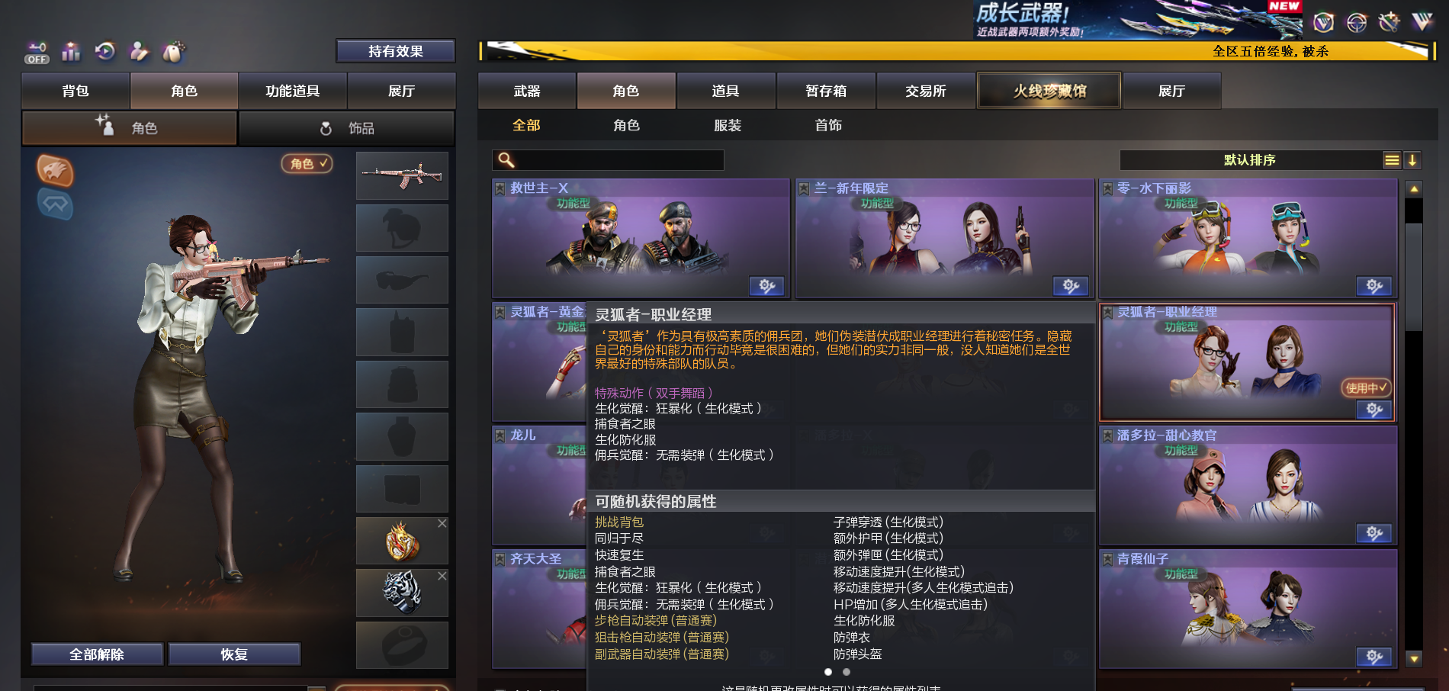Viewport: 1449px width, 691px height.
Task: Click the 全部解除 button
Action: pyautogui.click(x=97, y=654)
